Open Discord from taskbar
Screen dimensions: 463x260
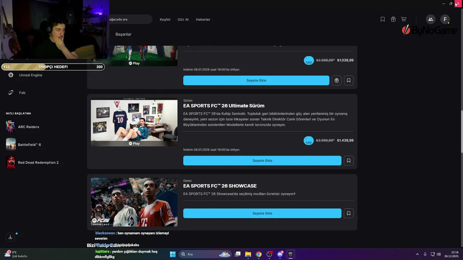(x=280, y=254)
